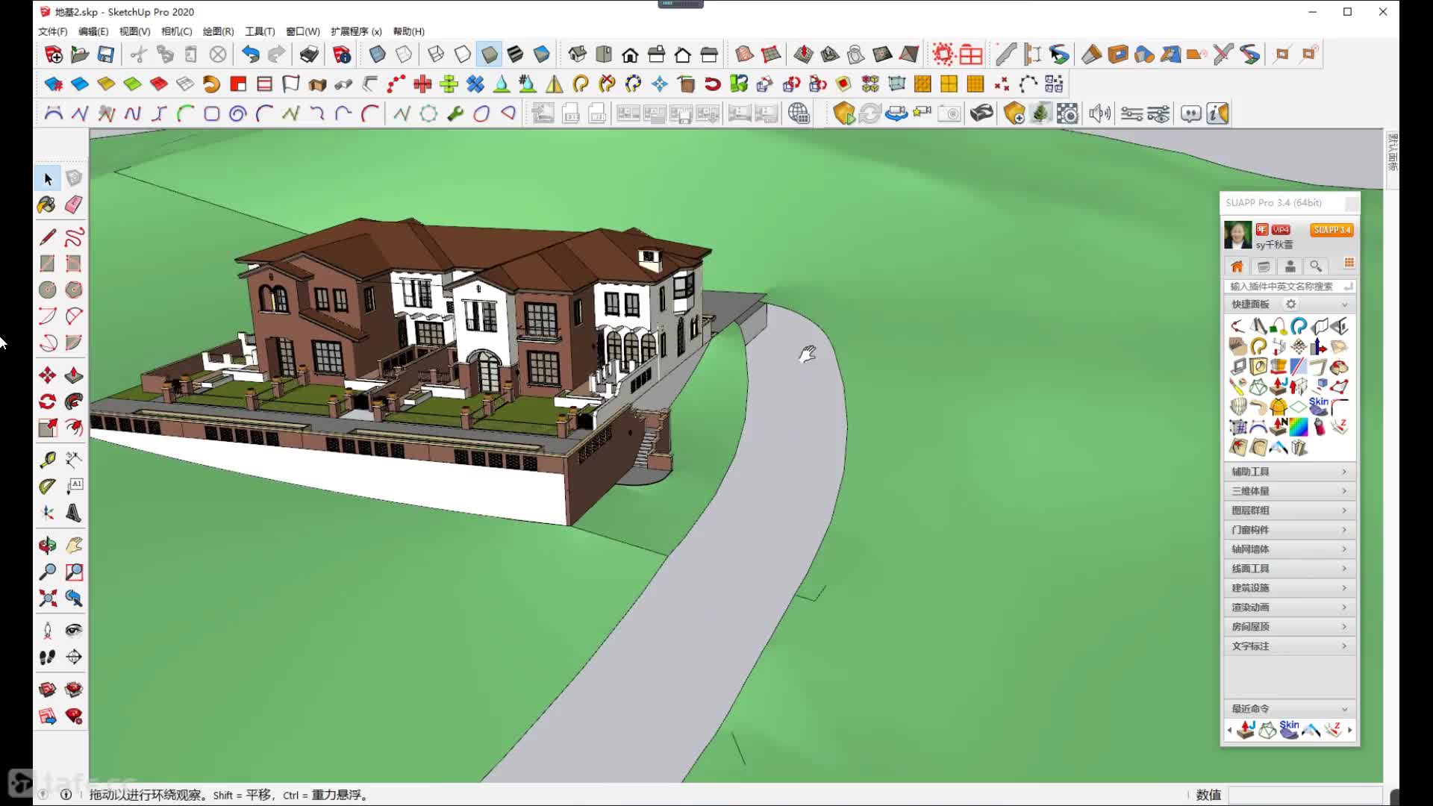Expand 三维体量 section
1433x806 pixels.
tap(1289, 491)
